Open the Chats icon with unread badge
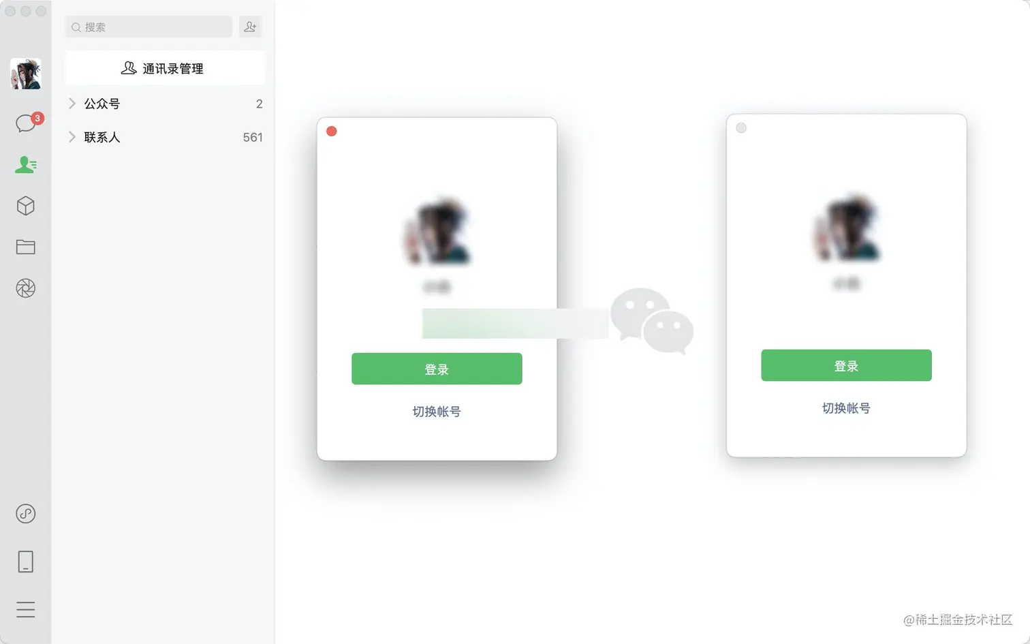1030x644 pixels. point(27,123)
